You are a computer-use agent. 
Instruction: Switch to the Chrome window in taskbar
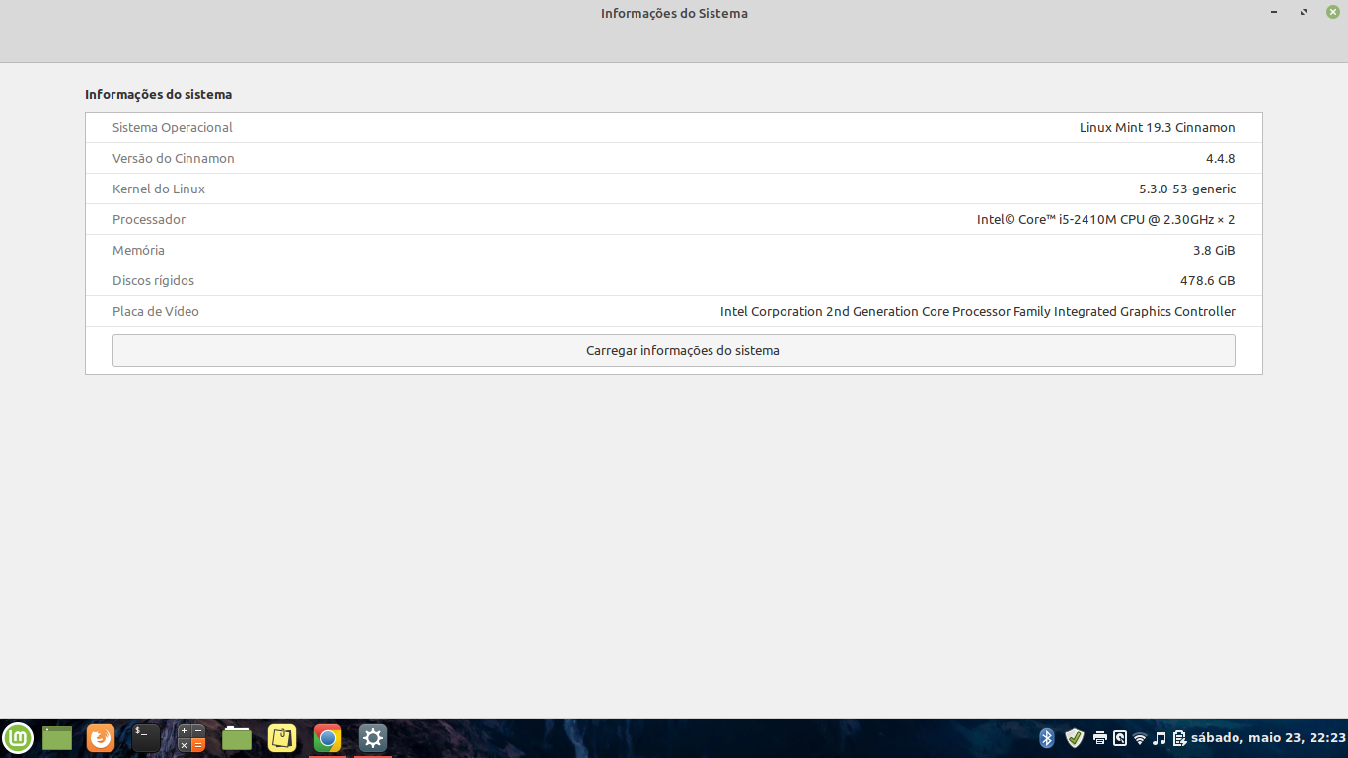pos(328,738)
